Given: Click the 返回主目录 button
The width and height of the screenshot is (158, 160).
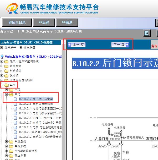Looking at the screenshot, I should [x=17, y=23].
